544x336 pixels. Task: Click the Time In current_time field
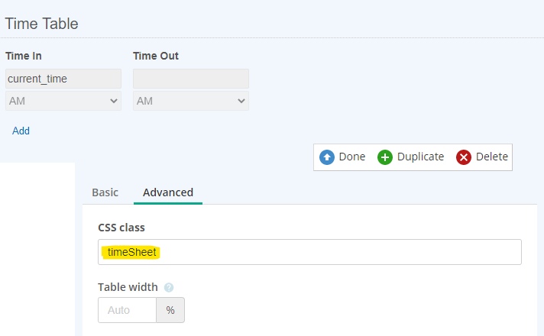point(63,79)
